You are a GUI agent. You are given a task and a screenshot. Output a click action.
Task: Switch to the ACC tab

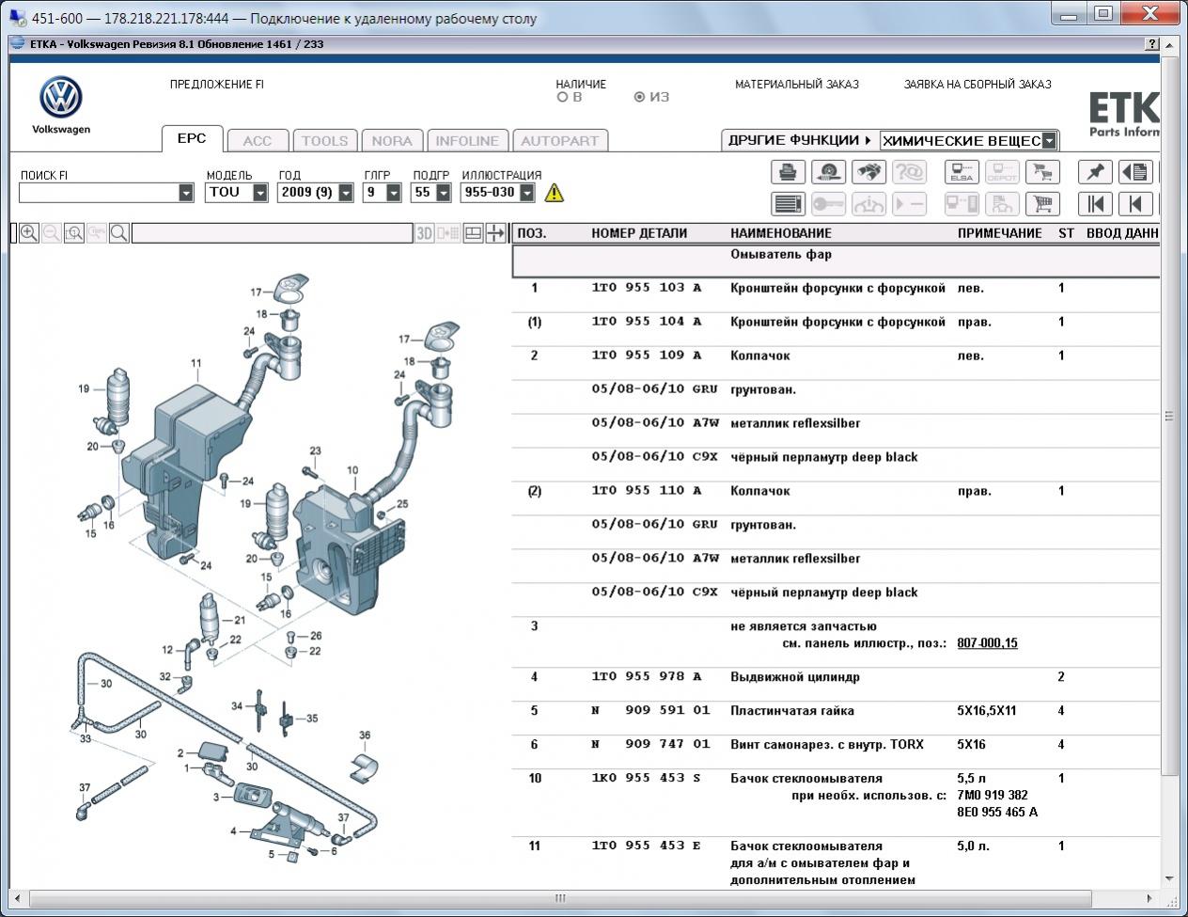(258, 140)
